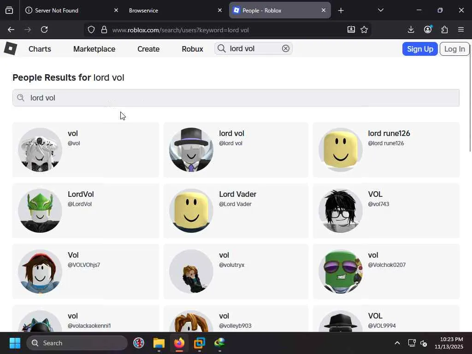Click the Sign Up button

tap(420, 49)
